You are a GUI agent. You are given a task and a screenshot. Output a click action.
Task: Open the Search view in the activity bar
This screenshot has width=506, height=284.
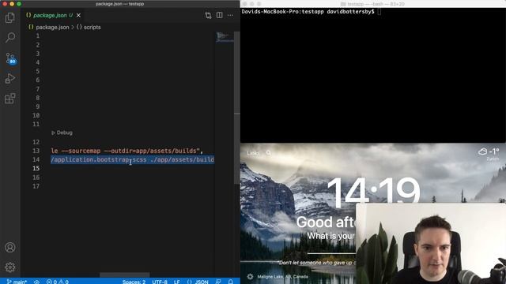pyautogui.click(x=10, y=38)
